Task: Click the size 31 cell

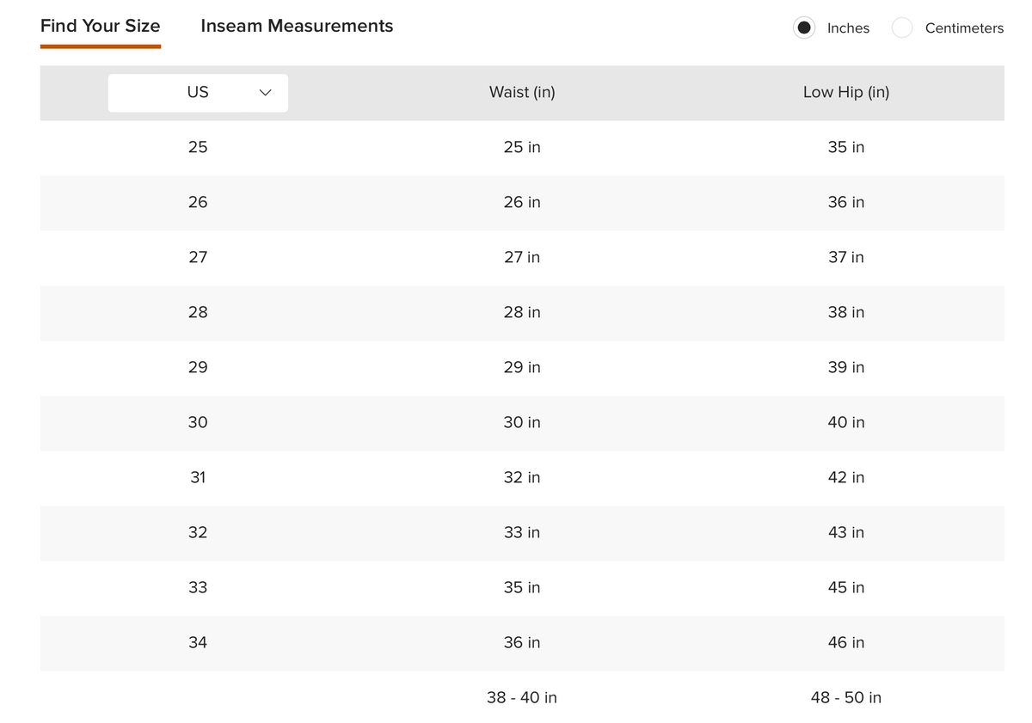Action: 198,477
